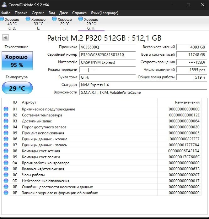Click the serial number field P320WCBB25081301310
This screenshot has height=219, width=209.
tap(107, 55)
